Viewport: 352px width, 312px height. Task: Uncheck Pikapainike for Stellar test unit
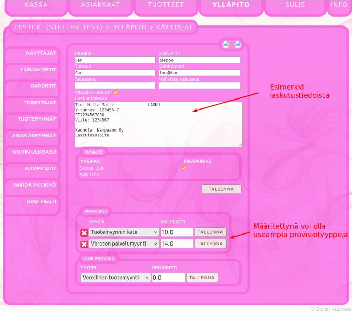point(184,168)
